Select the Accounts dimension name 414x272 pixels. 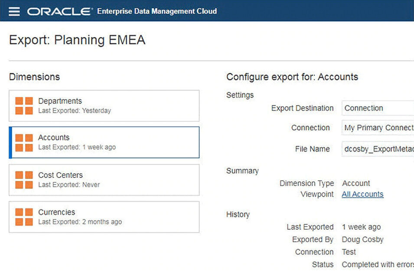tap(54, 137)
